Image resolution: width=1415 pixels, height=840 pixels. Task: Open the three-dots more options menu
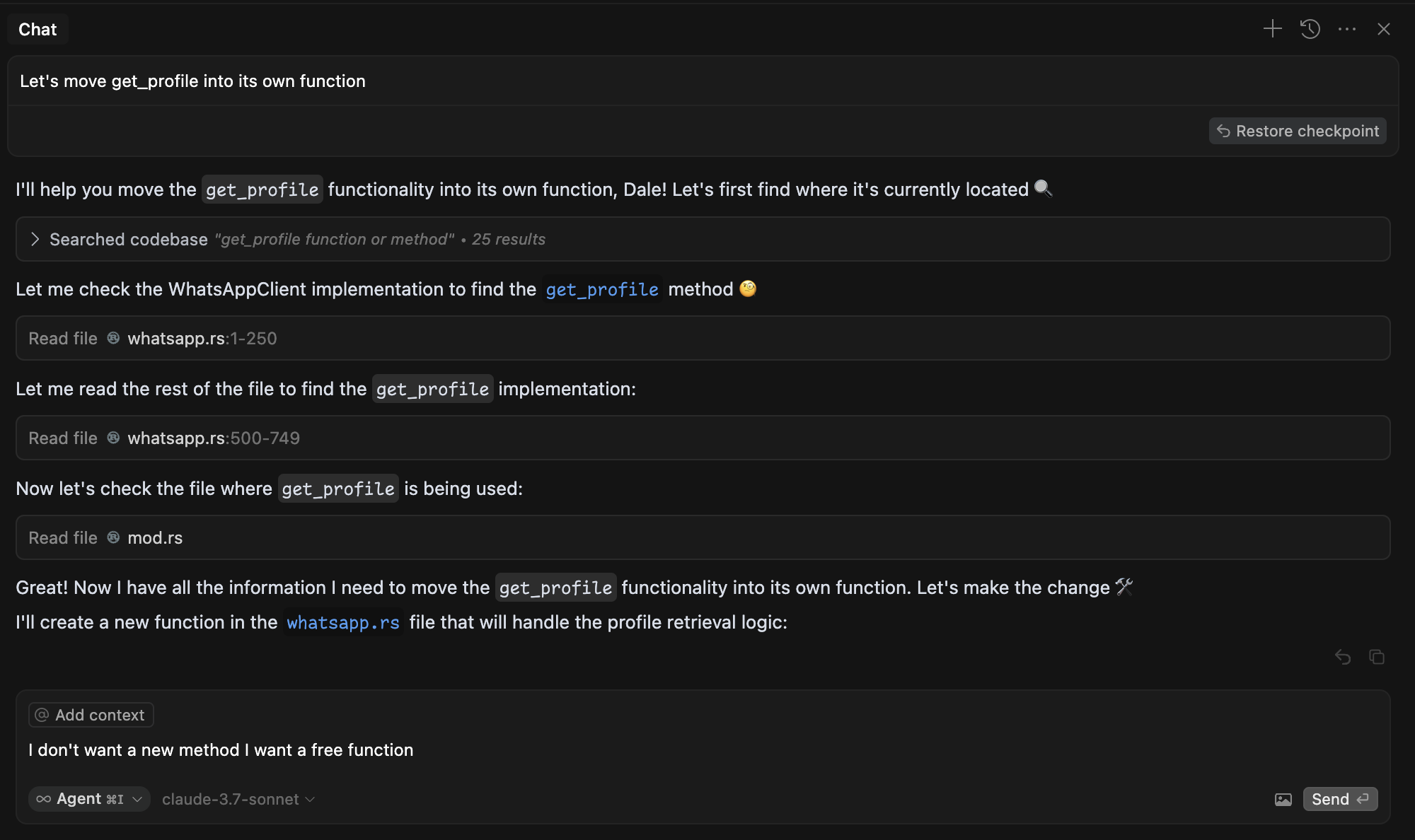point(1347,29)
